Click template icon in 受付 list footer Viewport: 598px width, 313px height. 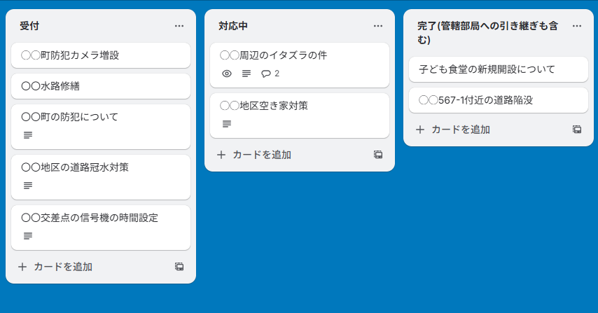179,267
